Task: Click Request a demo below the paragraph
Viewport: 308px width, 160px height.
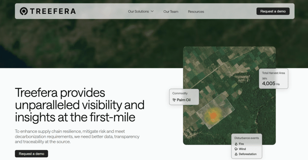Action: point(31,154)
